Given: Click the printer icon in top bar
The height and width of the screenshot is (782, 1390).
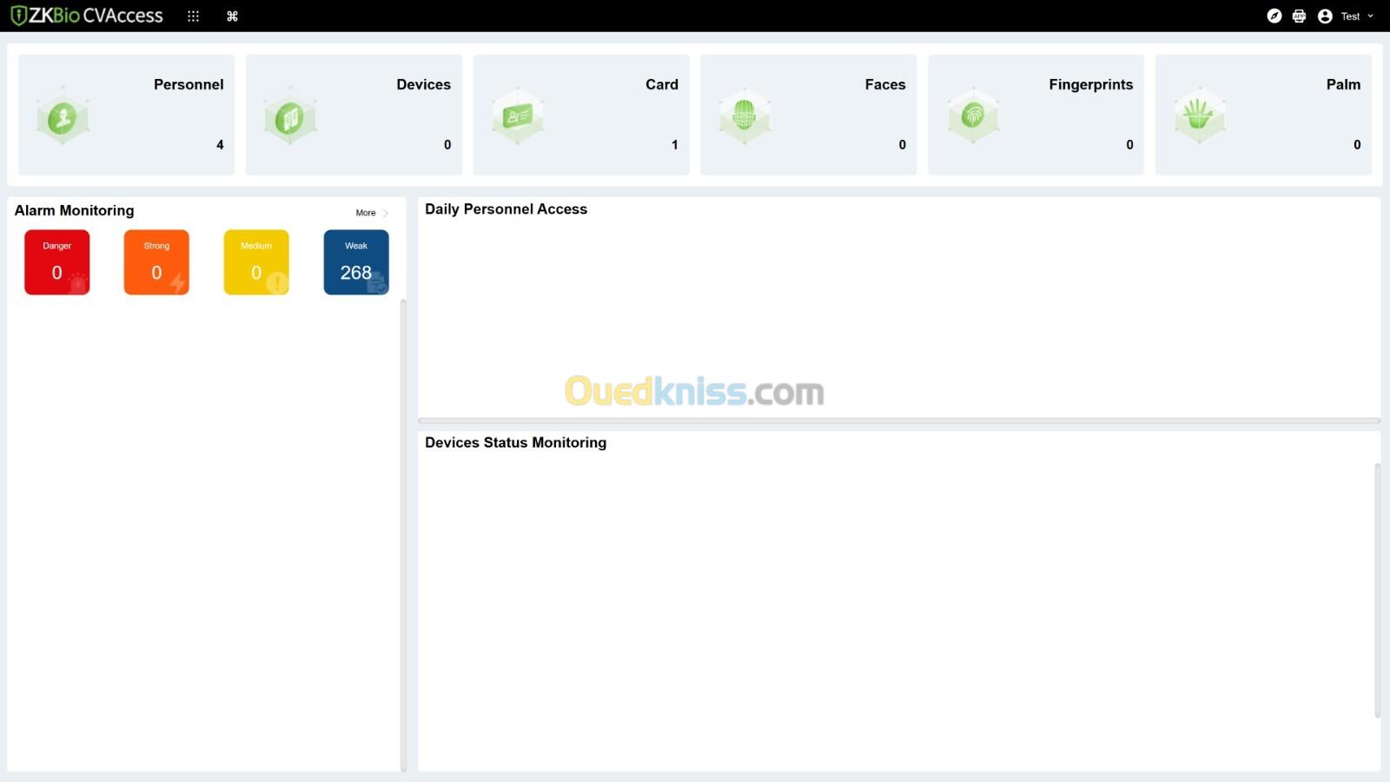Looking at the screenshot, I should pyautogui.click(x=1299, y=16).
